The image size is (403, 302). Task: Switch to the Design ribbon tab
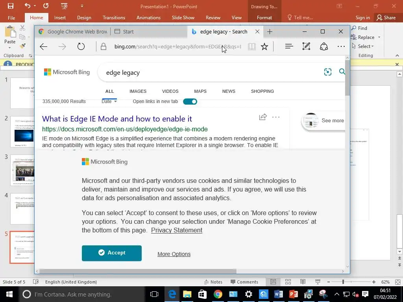pyautogui.click(x=84, y=18)
